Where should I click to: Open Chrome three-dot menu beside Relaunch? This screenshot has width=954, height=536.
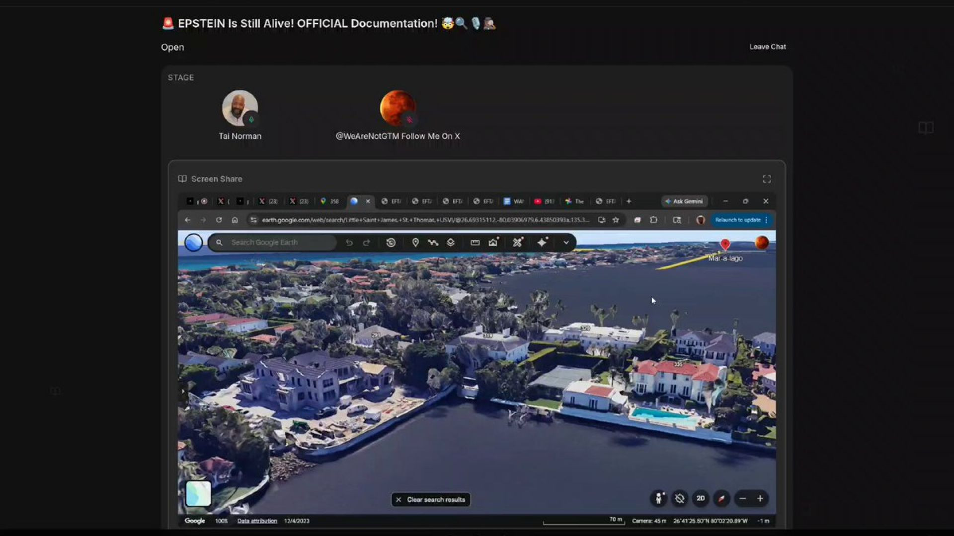click(767, 220)
